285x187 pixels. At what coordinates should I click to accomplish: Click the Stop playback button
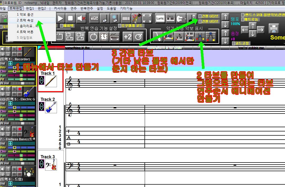[x=70, y=18]
